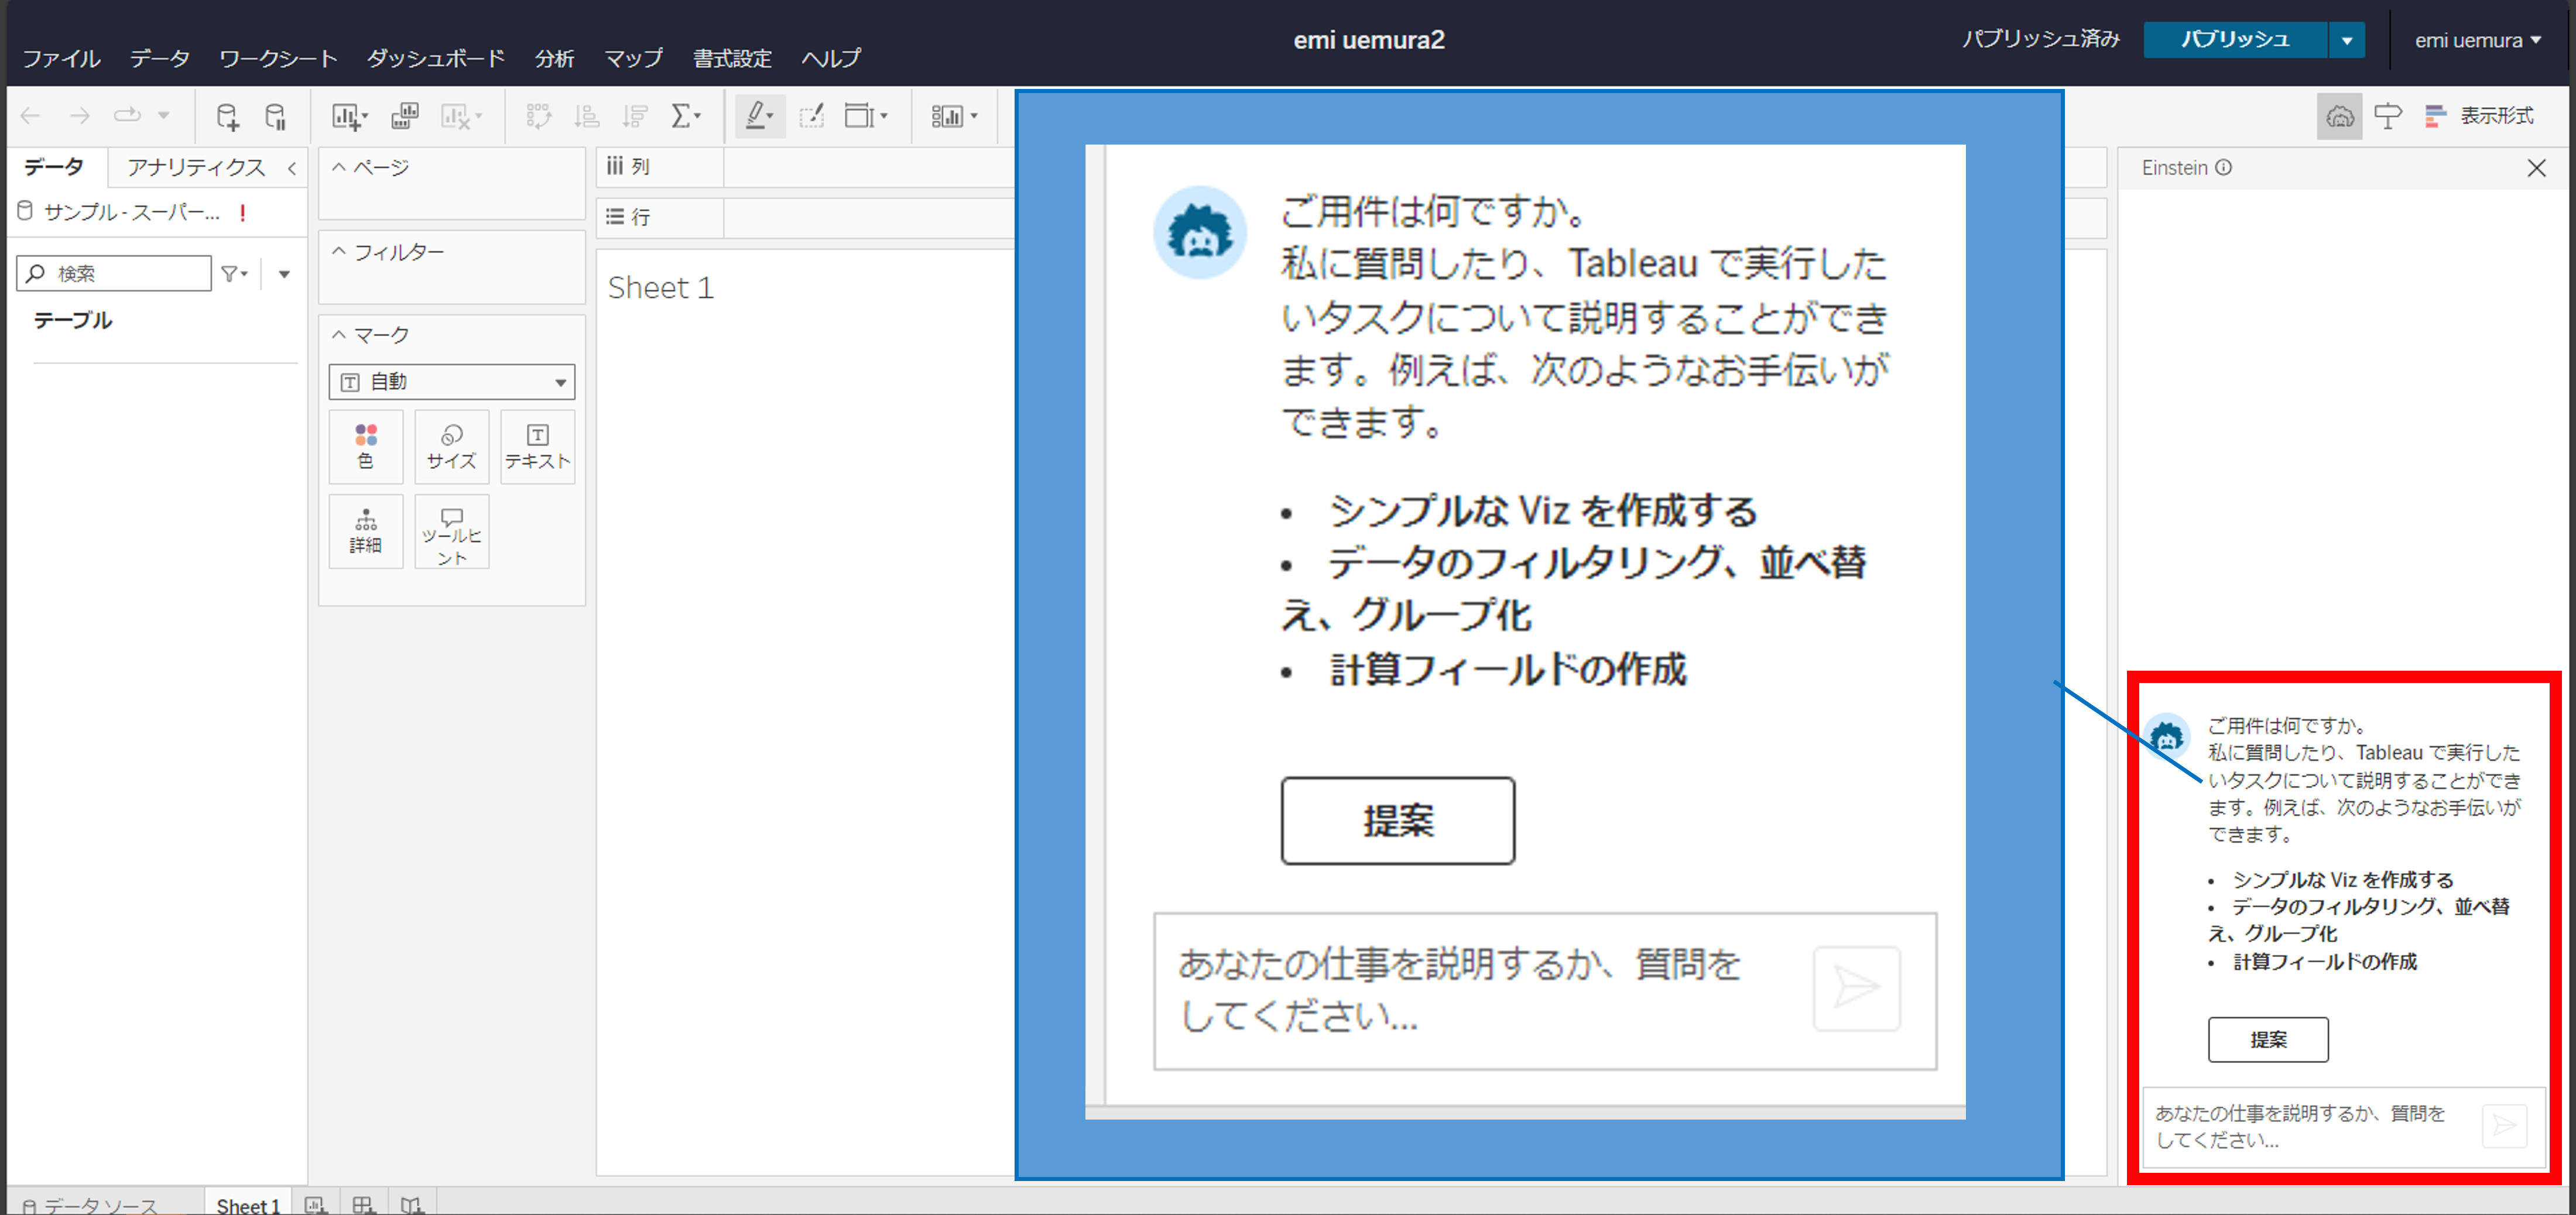The width and height of the screenshot is (2576, 1215).
Task: Click the Group Members pencil icon
Action: pos(812,116)
